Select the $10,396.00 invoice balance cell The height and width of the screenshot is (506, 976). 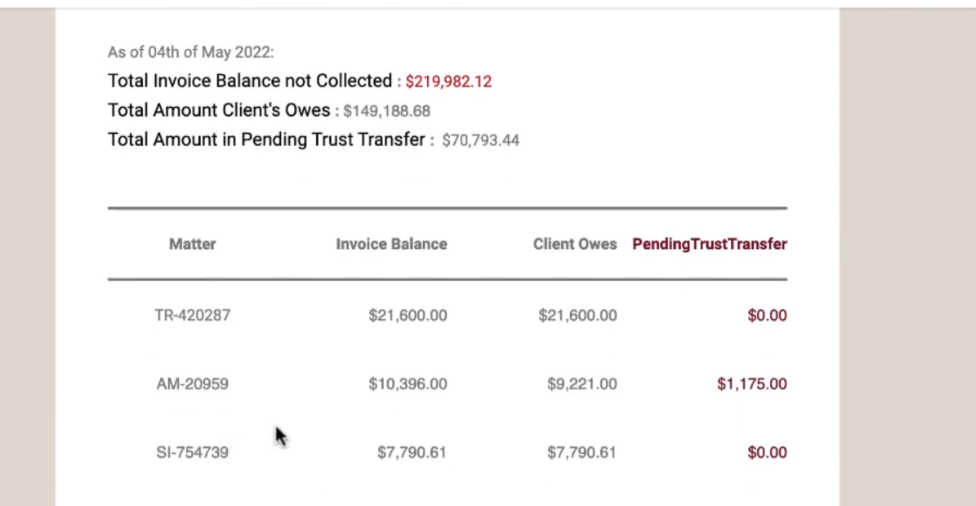coord(408,384)
